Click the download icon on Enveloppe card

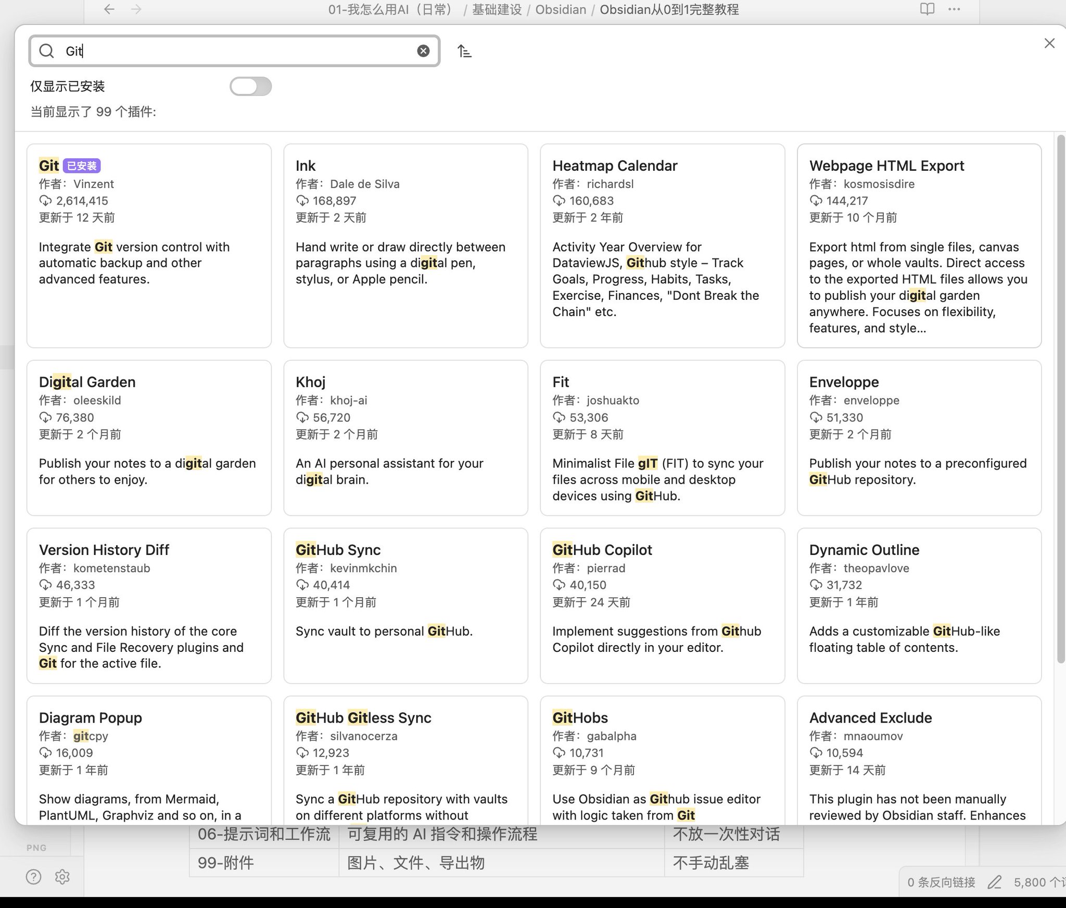pos(816,418)
